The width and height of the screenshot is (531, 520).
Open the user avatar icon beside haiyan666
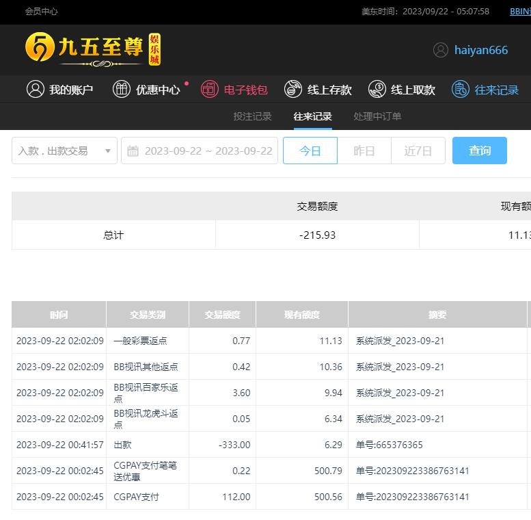click(x=441, y=50)
